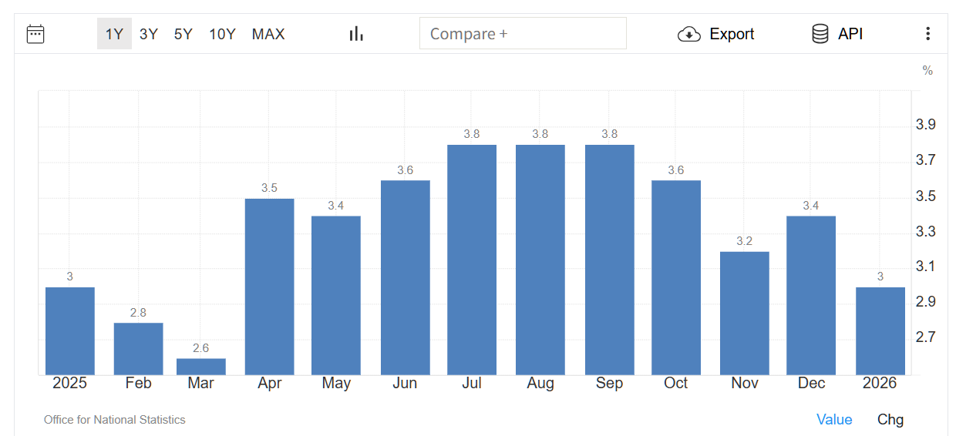Select the April bar showing 3.5
Image resolution: width=956 pixels, height=436 pixels.
[270, 287]
